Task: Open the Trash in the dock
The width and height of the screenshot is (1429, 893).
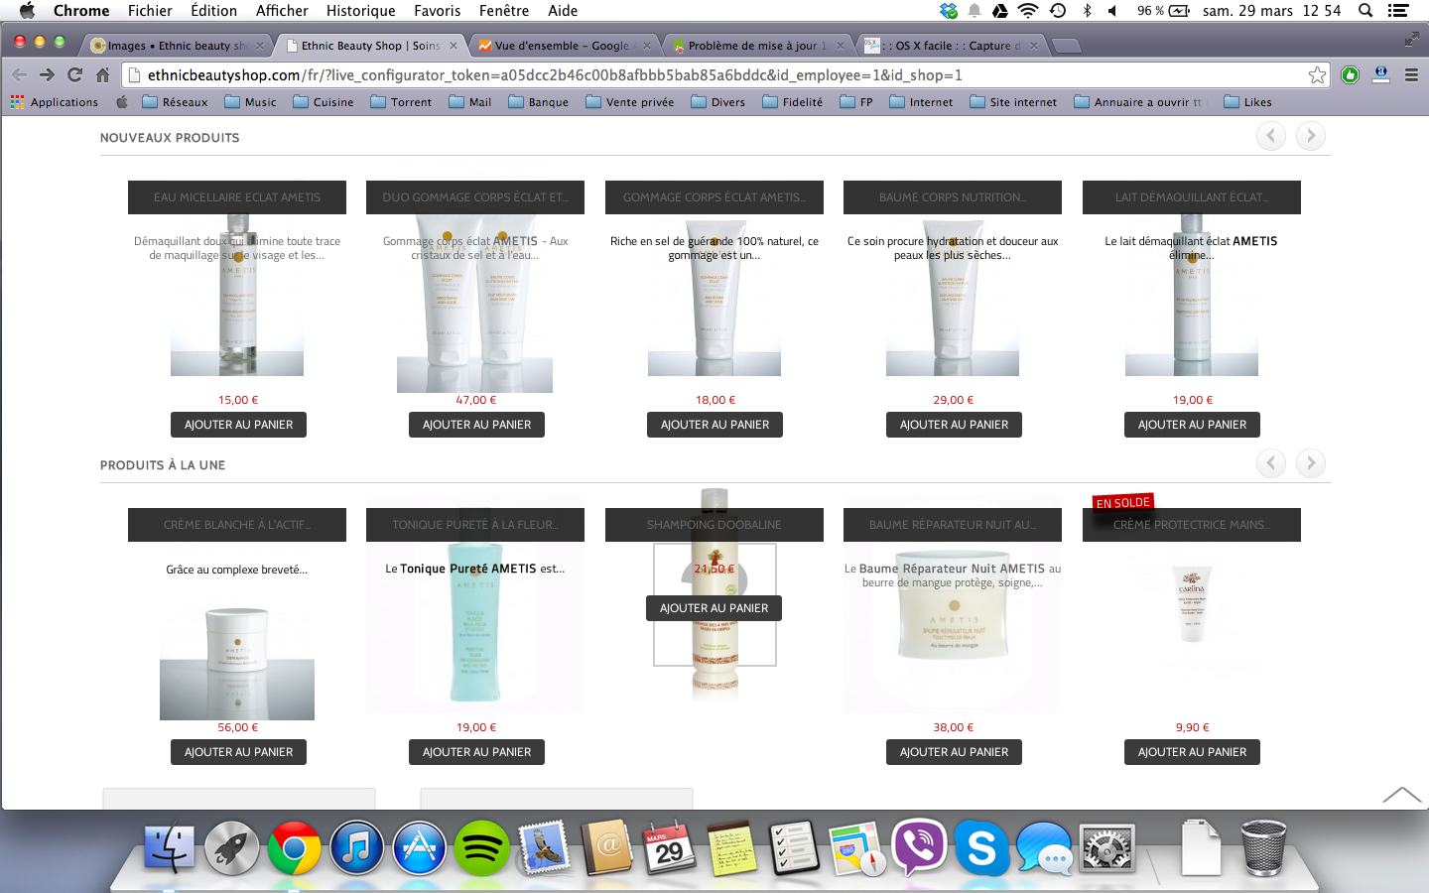Action: [x=1263, y=848]
